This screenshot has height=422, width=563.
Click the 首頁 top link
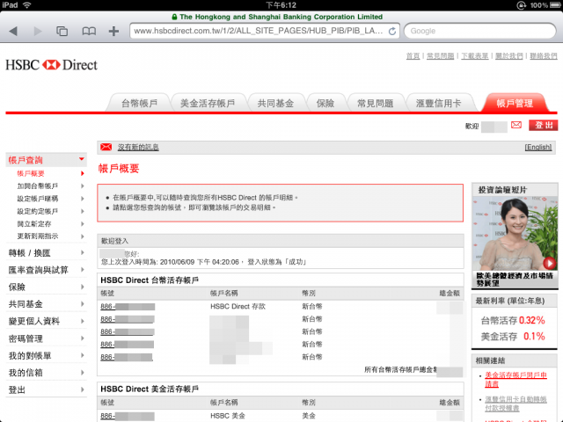pyautogui.click(x=413, y=56)
